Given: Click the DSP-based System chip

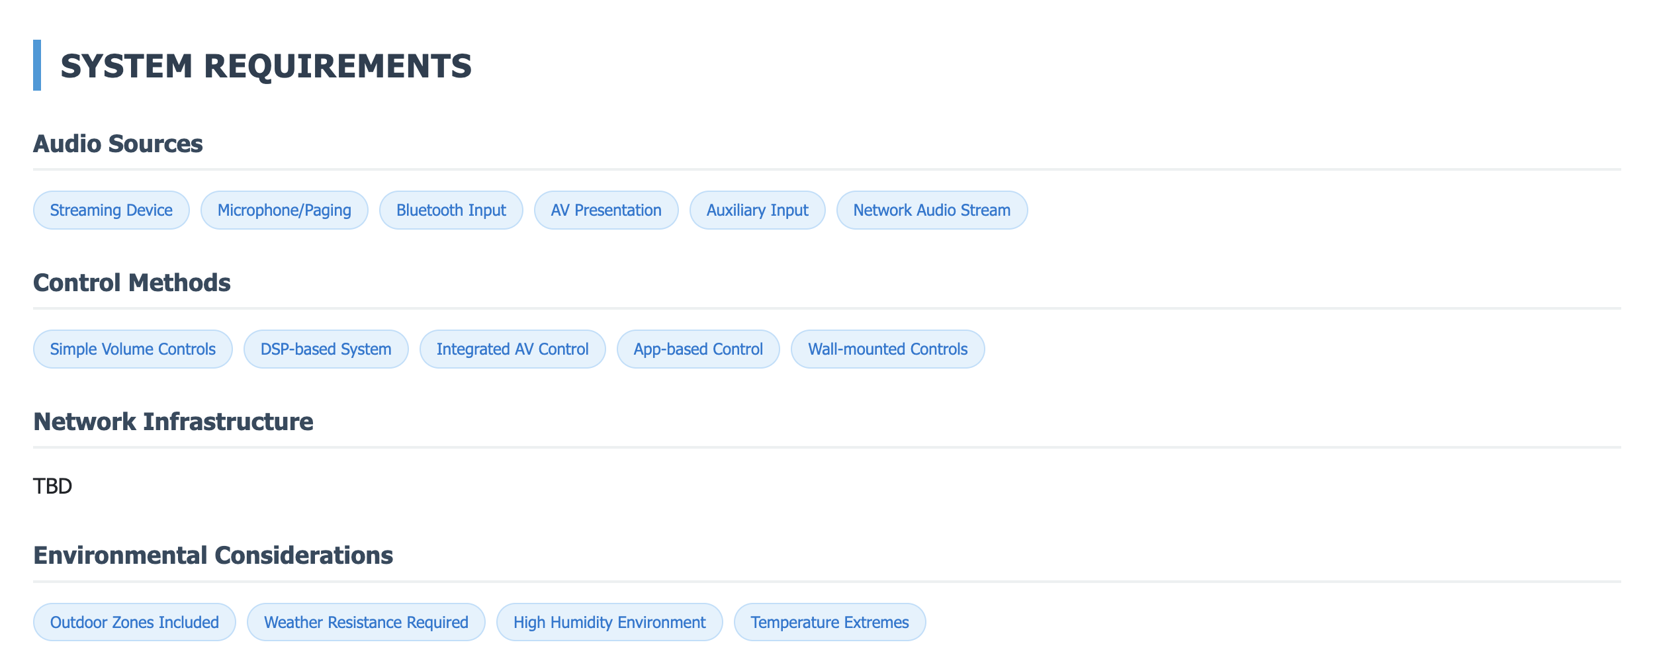Looking at the screenshot, I should click(x=326, y=349).
